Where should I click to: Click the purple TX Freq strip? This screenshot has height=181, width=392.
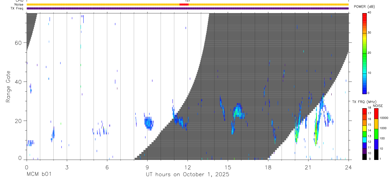coord(188,8)
